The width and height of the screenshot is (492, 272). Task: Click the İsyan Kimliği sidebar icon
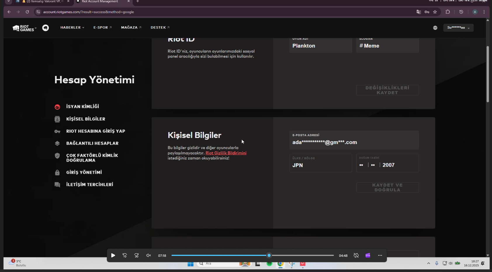pyautogui.click(x=57, y=107)
